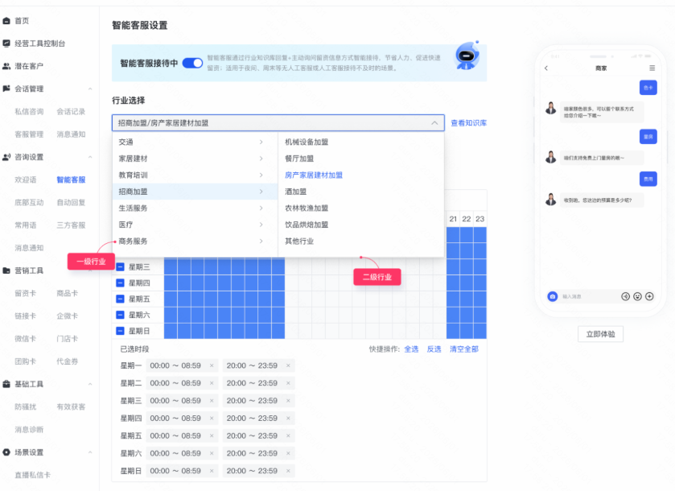The image size is (675, 491).
Task: Click the 全选 quick action
Action: [411, 349]
